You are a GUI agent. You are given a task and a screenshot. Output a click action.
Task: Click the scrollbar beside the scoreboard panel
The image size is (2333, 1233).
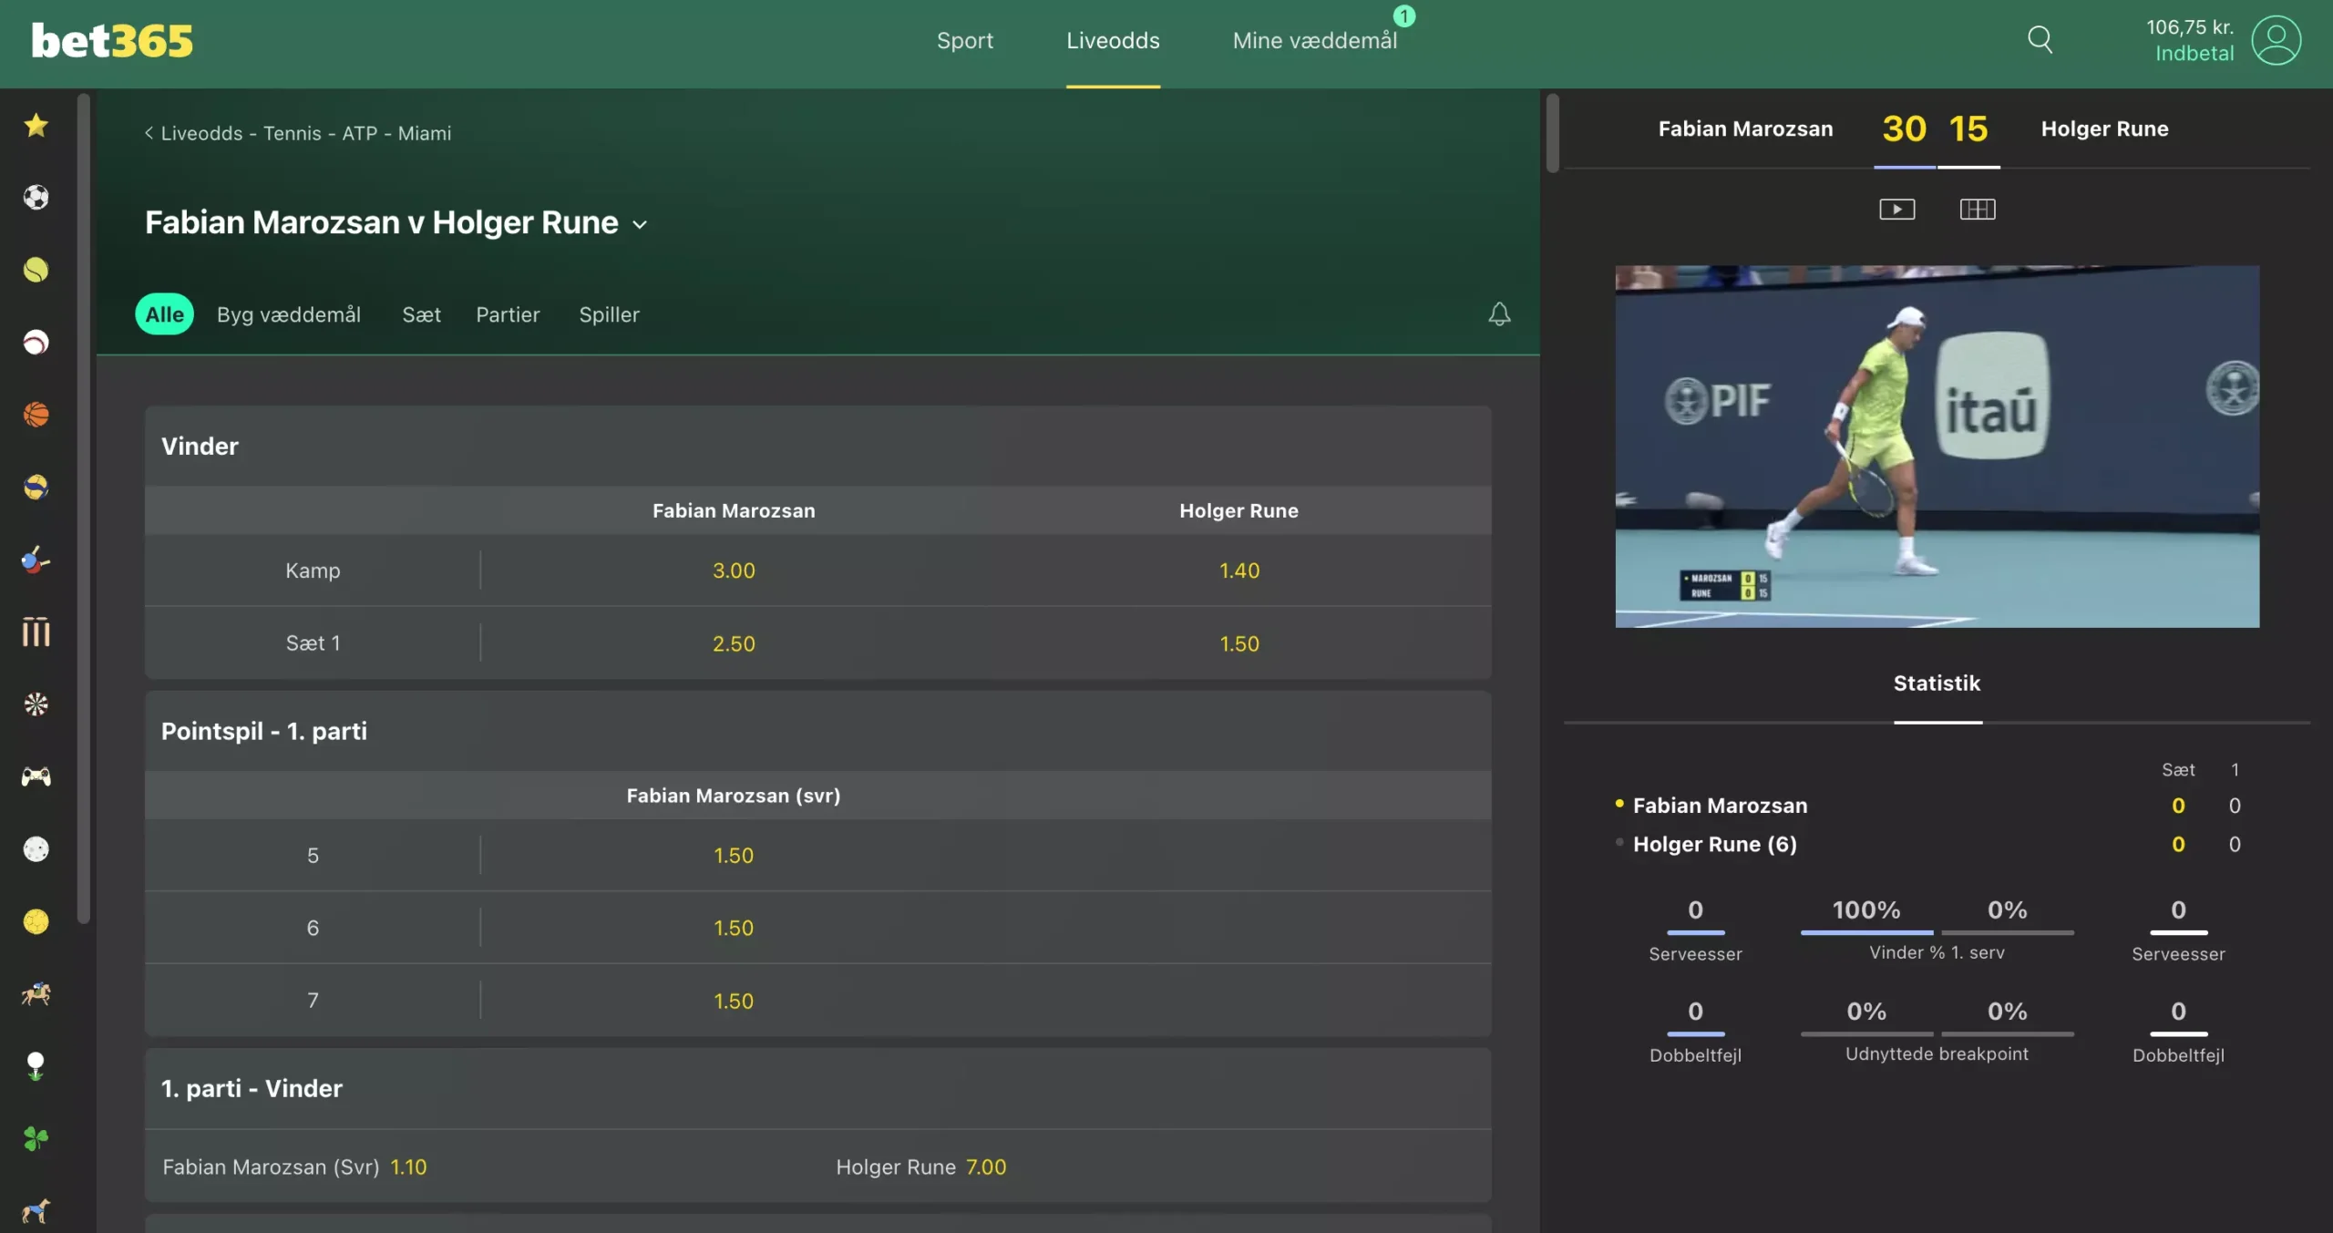[1553, 132]
